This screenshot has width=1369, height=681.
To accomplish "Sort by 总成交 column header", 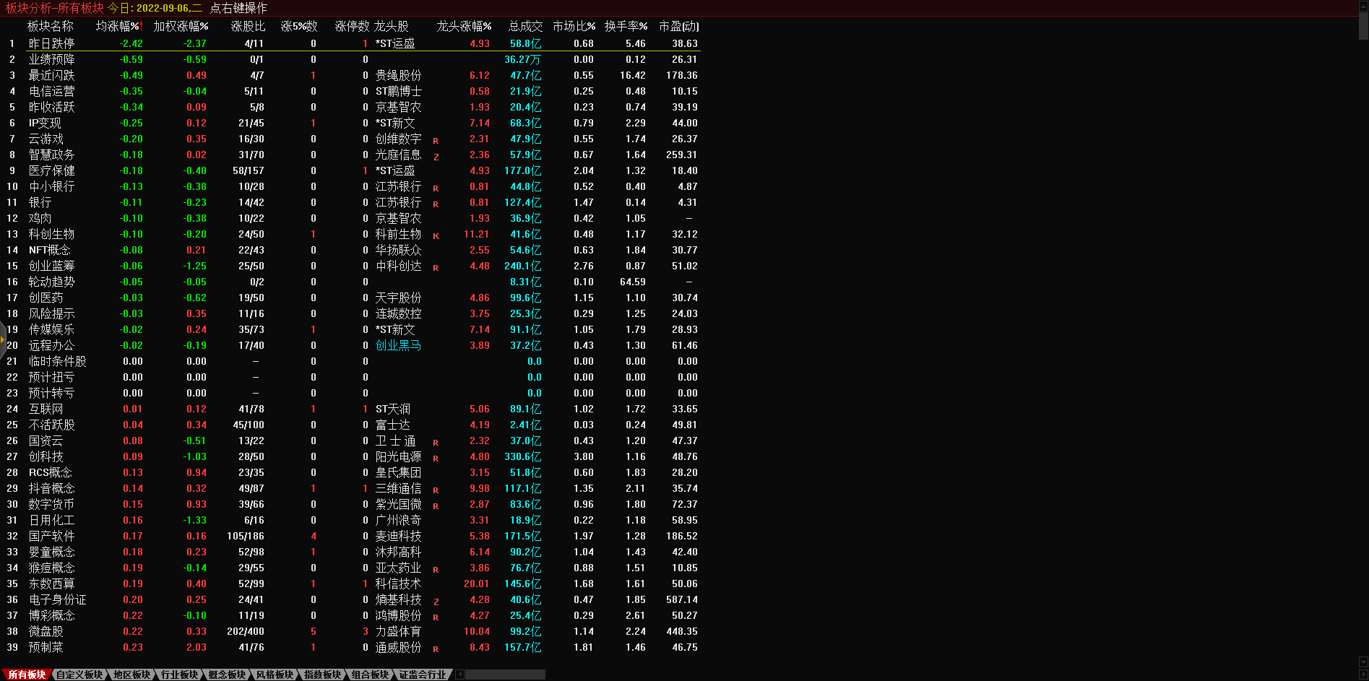I will [525, 26].
